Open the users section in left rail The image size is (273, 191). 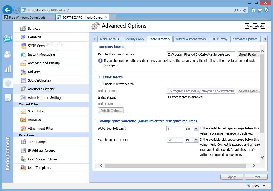(x=8, y=54)
